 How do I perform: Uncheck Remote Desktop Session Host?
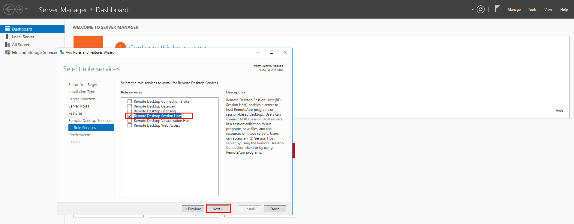tap(130, 116)
